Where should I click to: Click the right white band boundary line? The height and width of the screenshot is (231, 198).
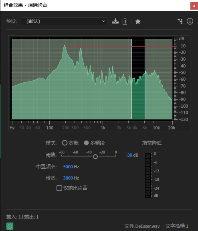tap(146, 79)
